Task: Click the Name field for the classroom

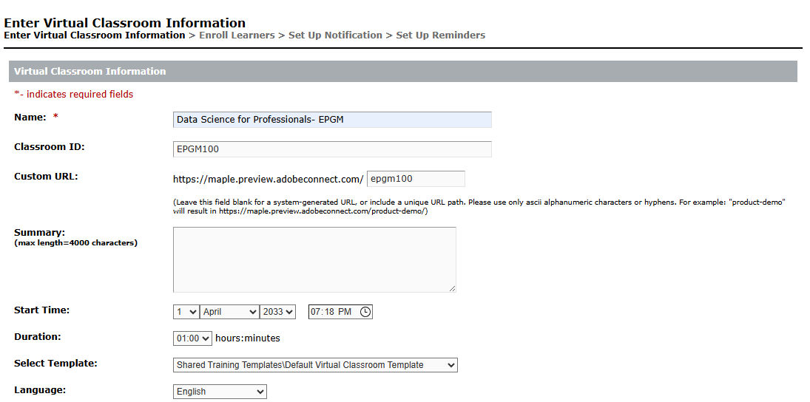Action: [332, 120]
